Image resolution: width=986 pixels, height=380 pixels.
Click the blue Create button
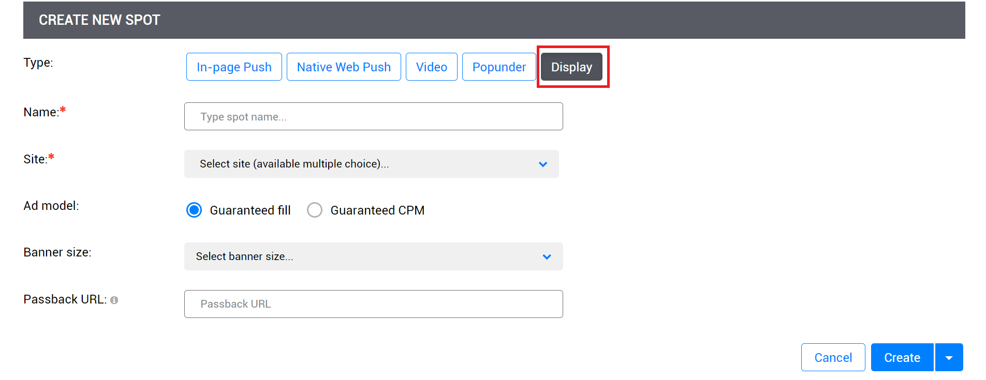[x=902, y=358]
